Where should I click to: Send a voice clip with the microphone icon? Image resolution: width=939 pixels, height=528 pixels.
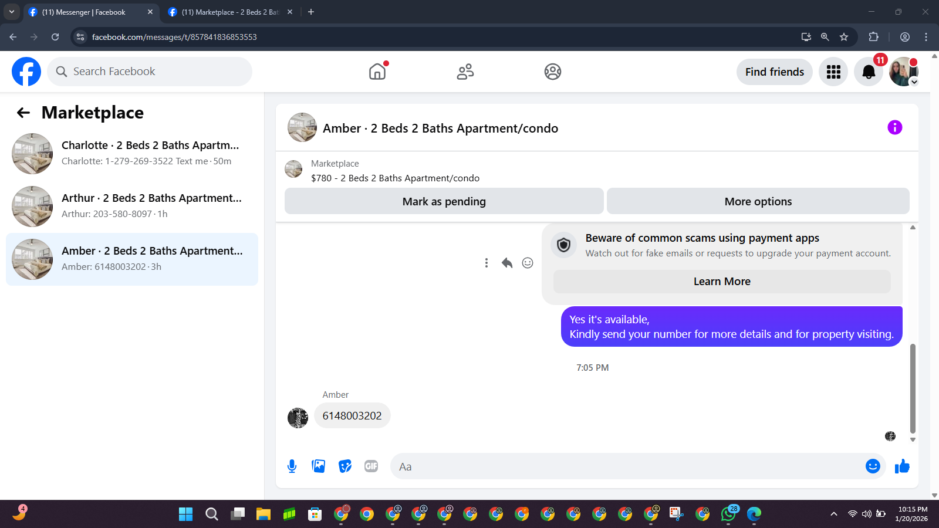[x=292, y=466]
